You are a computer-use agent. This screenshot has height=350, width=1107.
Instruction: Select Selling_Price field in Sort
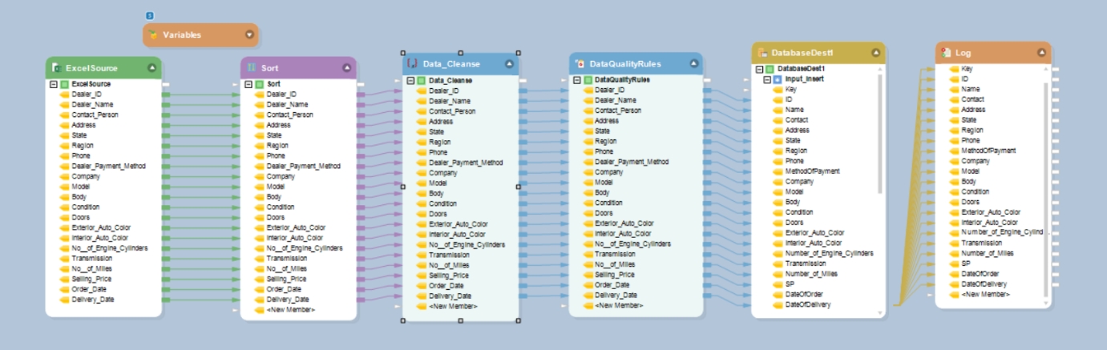[286, 279]
